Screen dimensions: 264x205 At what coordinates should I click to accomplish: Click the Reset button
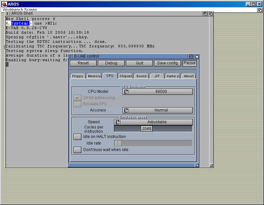coord(83,63)
